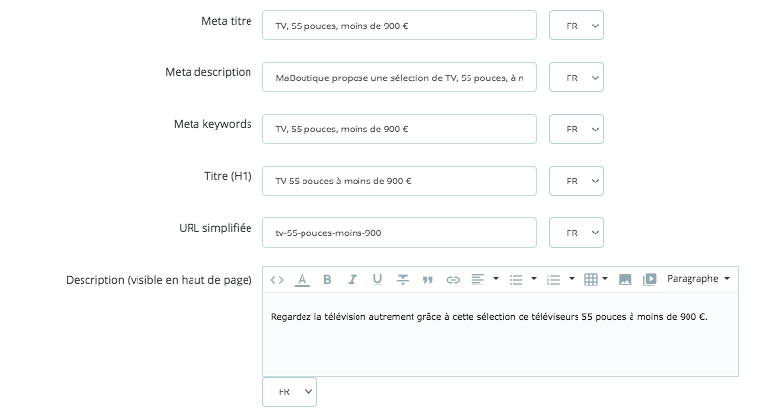
Task: Apply strikethrough formatting
Action: pos(403,280)
